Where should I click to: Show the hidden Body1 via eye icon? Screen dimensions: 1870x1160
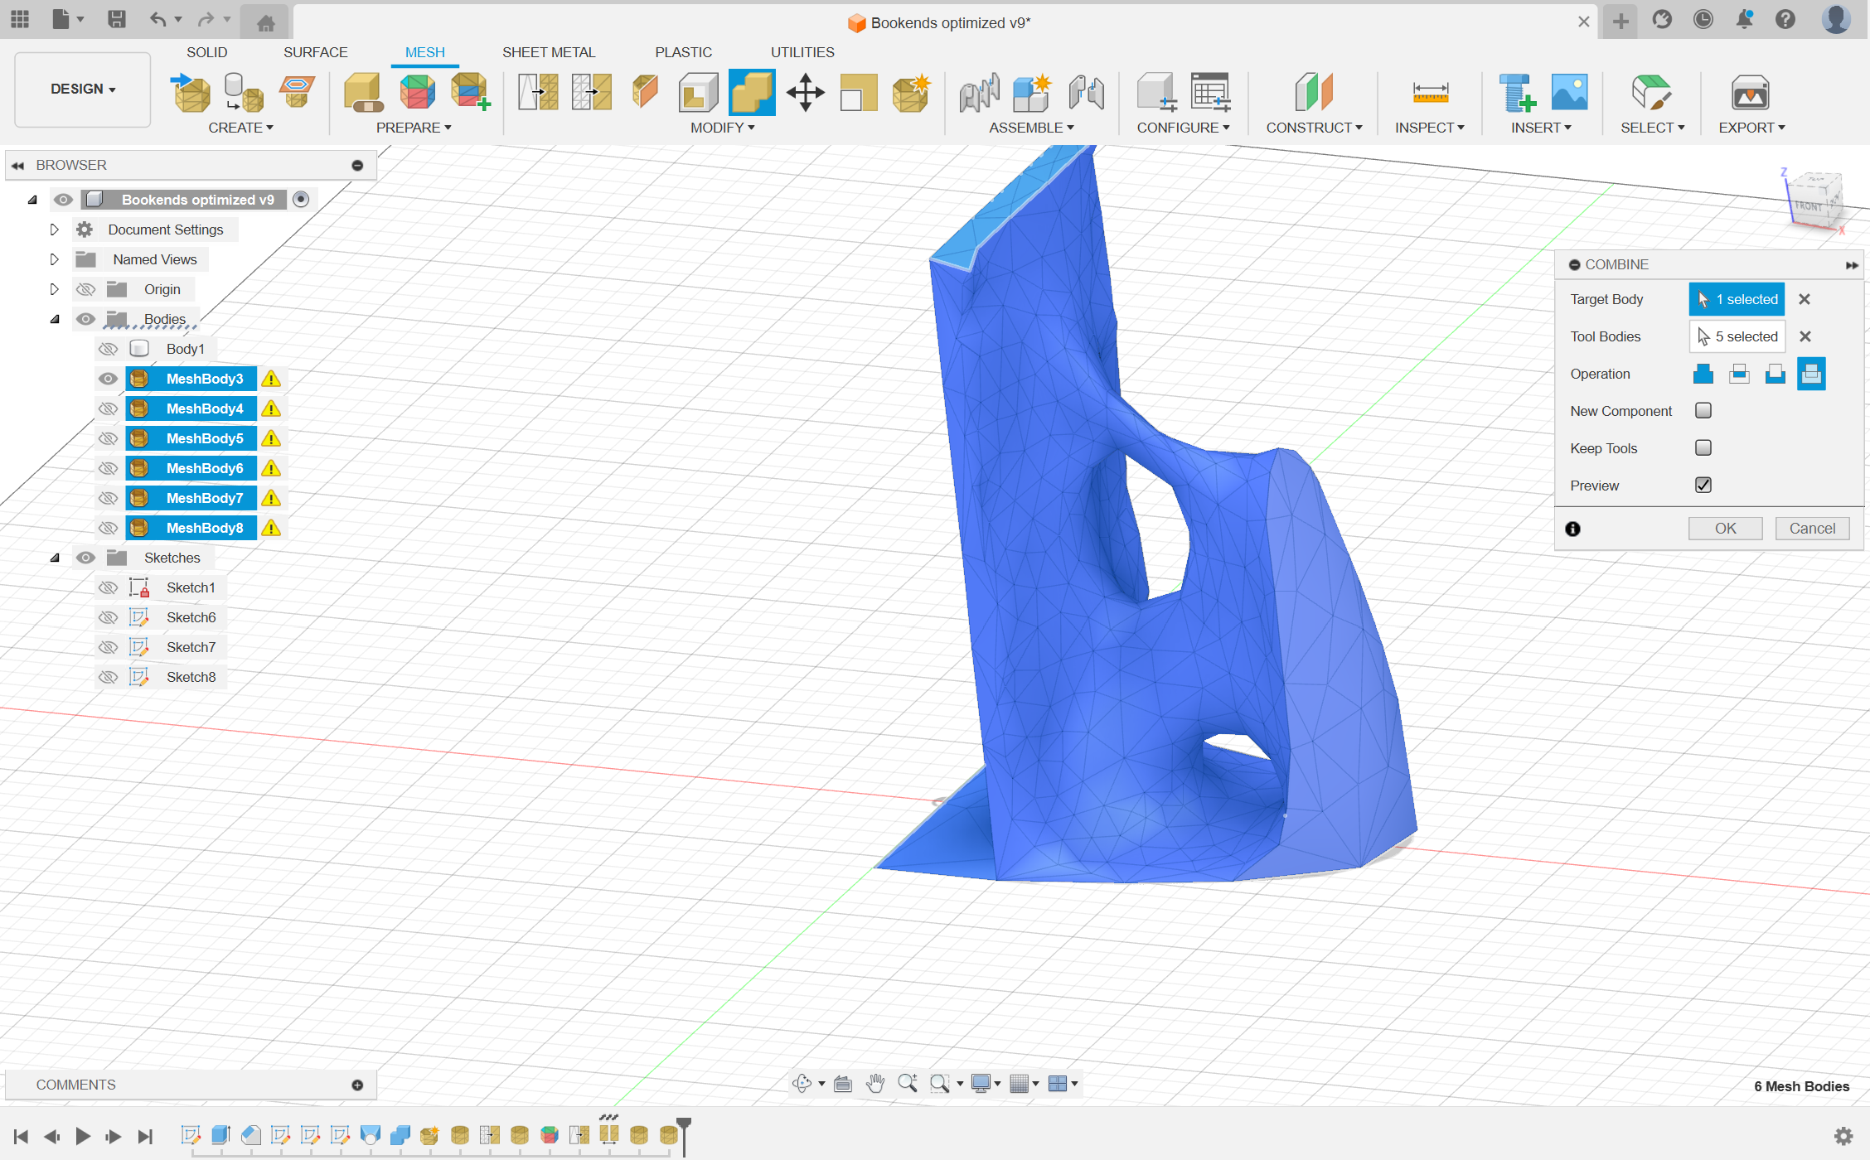point(108,349)
